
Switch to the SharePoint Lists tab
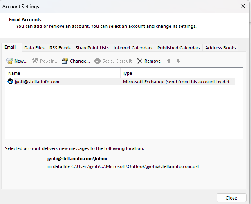coord(92,48)
